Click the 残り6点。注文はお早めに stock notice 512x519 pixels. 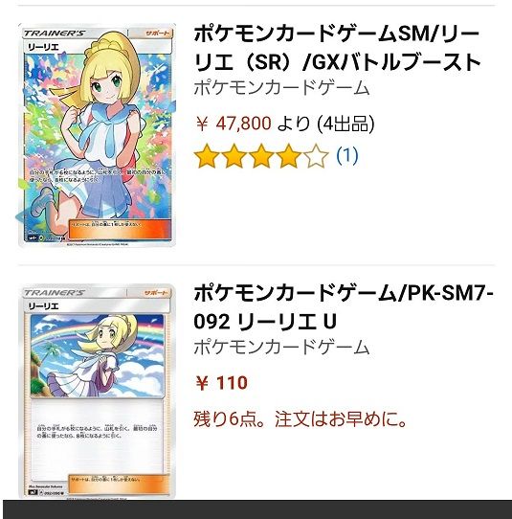[300, 418]
